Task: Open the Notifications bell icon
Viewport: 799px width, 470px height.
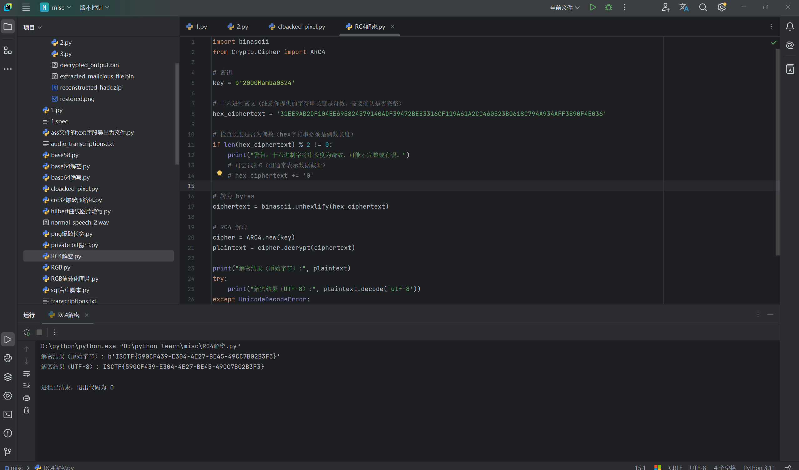Action: [x=790, y=27]
